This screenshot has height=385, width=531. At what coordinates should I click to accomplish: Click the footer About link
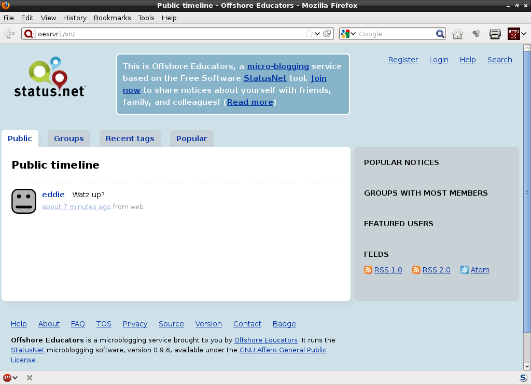(x=49, y=324)
